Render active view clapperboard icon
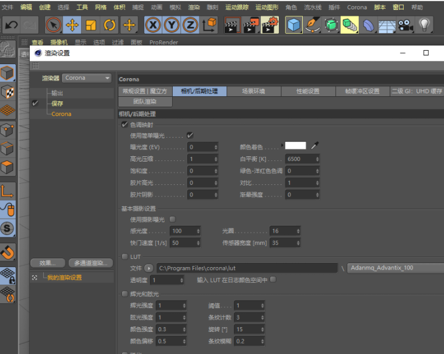Image resolution: width=444 pixels, height=354 pixels. click(x=232, y=25)
